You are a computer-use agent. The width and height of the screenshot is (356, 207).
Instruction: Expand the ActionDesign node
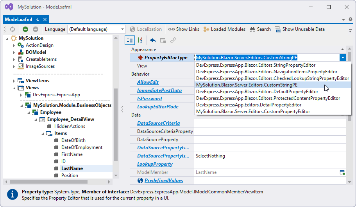point(14,46)
